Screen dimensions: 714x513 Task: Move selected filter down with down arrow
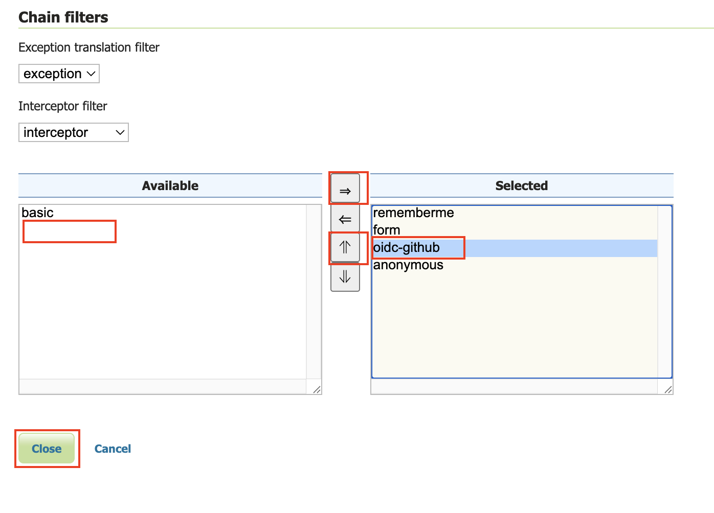click(x=345, y=277)
